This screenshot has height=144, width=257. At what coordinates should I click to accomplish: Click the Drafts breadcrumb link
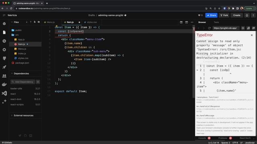coord(92,15)
